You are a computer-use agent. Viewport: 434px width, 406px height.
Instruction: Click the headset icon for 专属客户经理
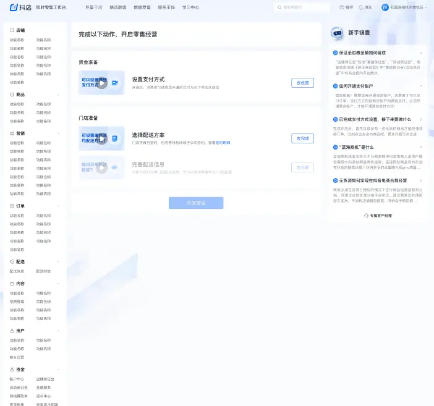(x=366, y=216)
